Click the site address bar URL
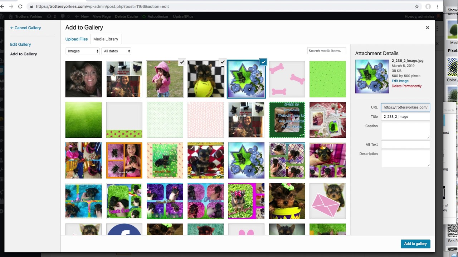 [x=102, y=6]
